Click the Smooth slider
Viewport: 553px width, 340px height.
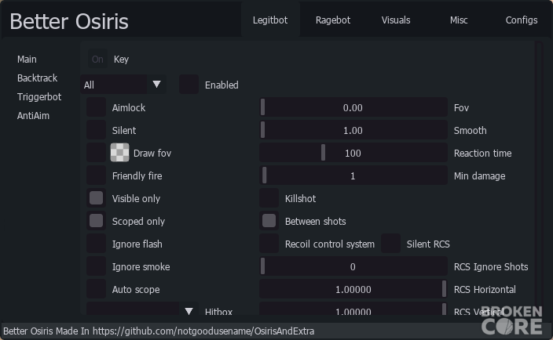[x=353, y=130]
